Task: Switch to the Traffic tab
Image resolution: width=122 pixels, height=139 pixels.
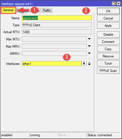Action: 47,11
